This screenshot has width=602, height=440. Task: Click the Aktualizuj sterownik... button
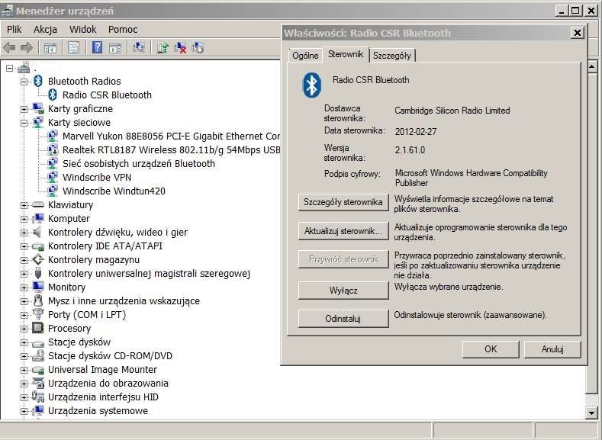[x=343, y=231]
